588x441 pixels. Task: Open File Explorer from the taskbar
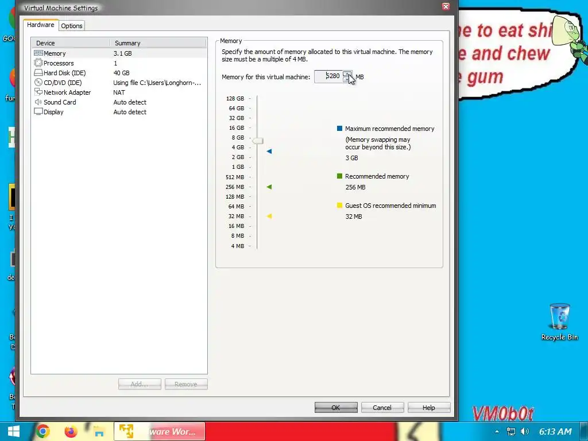(99, 431)
